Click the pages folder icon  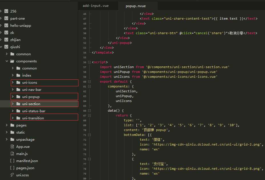click(x=12, y=125)
